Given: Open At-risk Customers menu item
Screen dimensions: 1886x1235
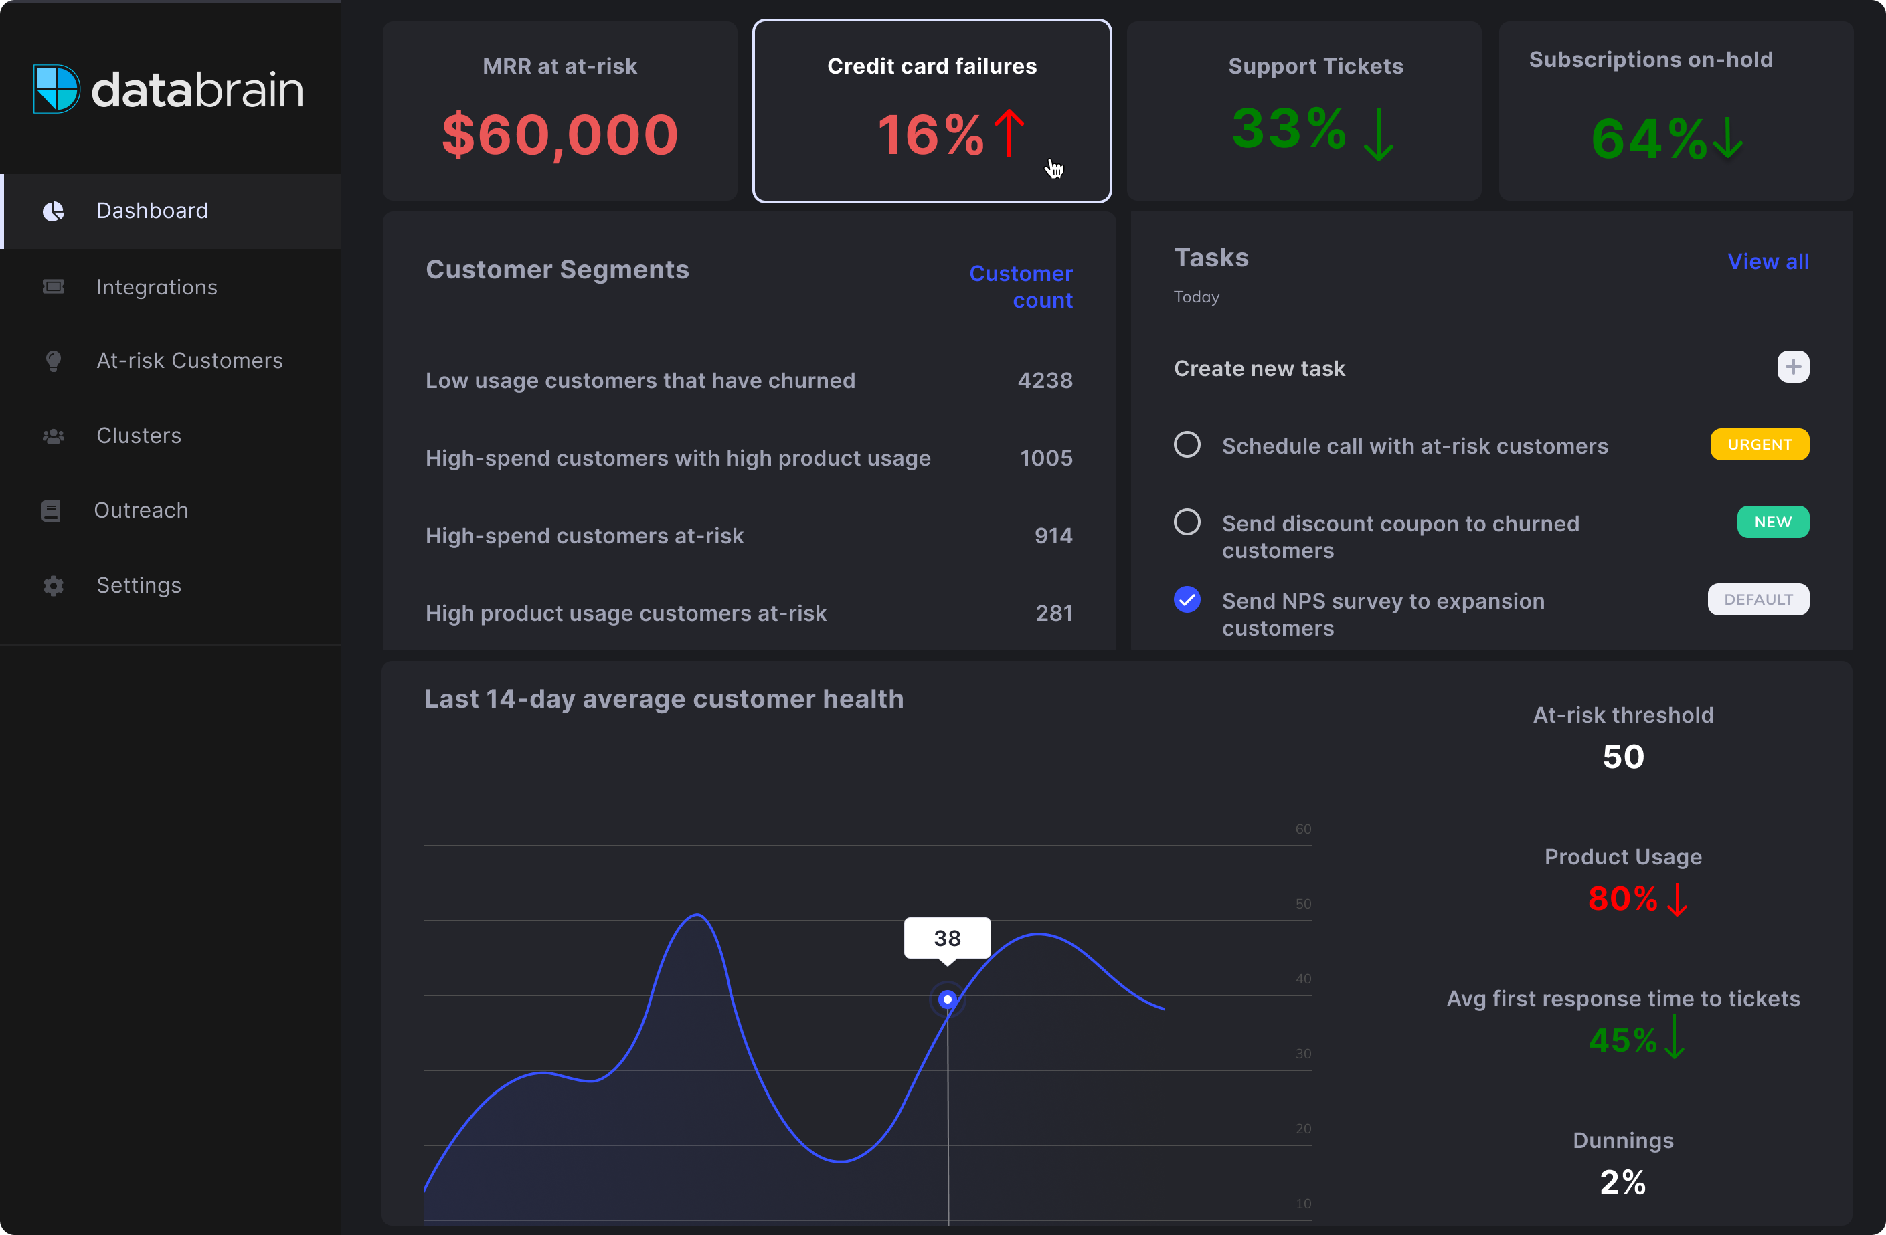Looking at the screenshot, I should [x=189, y=361].
